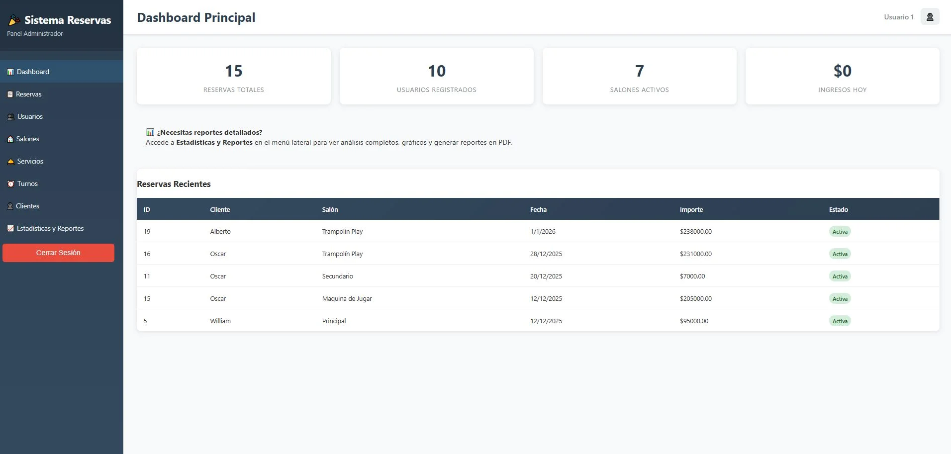Click the user profile avatar icon
951x454 pixels.
tap(929, 16)
